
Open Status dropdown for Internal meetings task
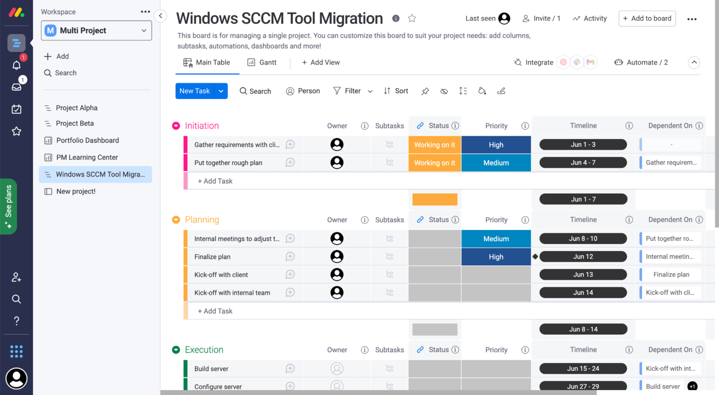point(435,239)
